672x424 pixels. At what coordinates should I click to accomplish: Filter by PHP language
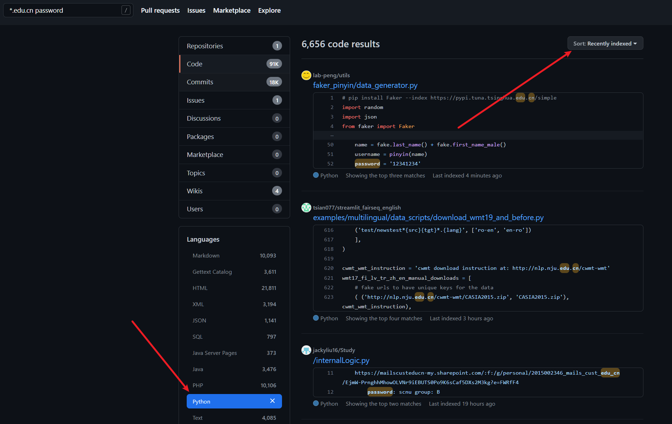234,385
